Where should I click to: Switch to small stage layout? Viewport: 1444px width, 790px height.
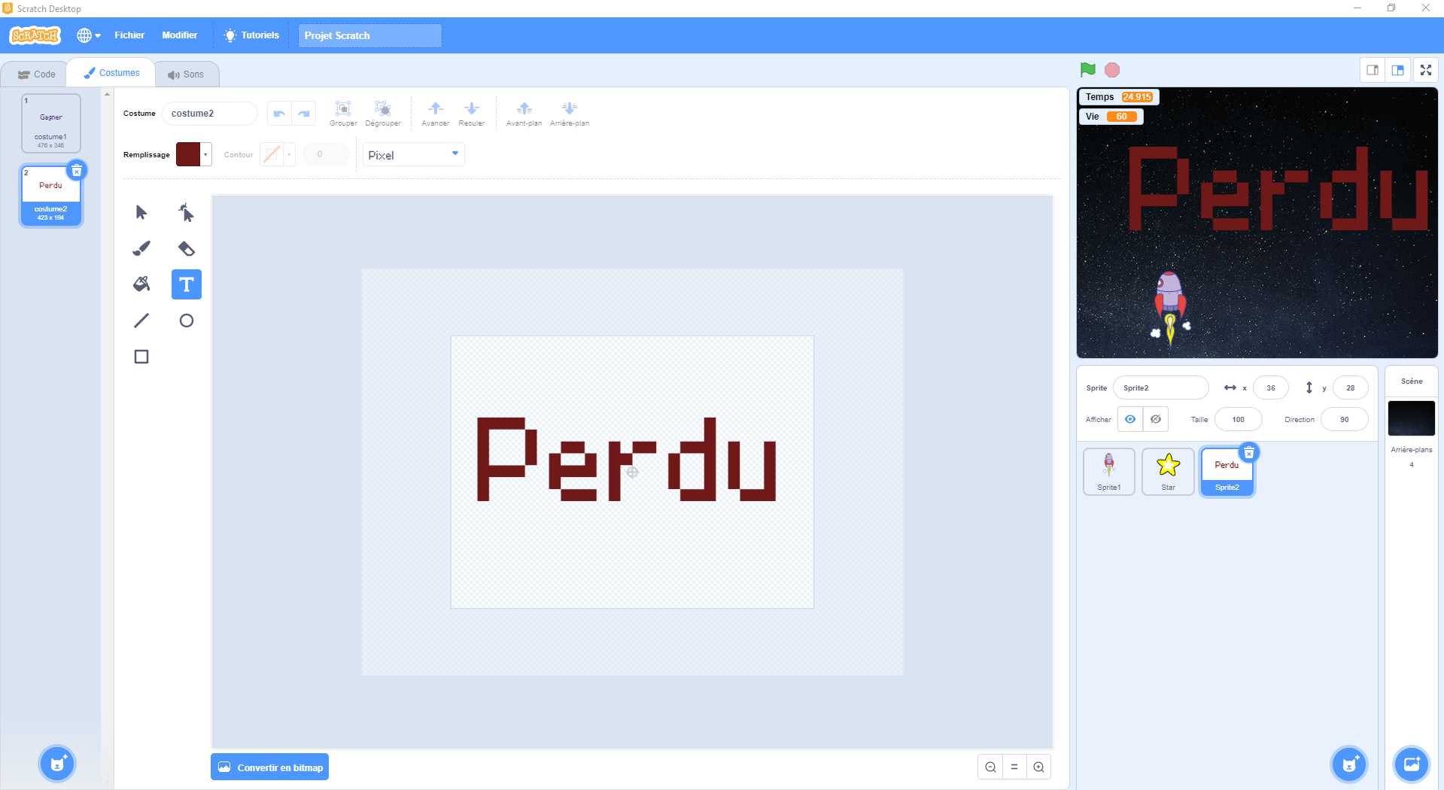coord(1373,70)
